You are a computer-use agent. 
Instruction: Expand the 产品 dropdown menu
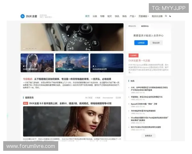click(132, 16)
